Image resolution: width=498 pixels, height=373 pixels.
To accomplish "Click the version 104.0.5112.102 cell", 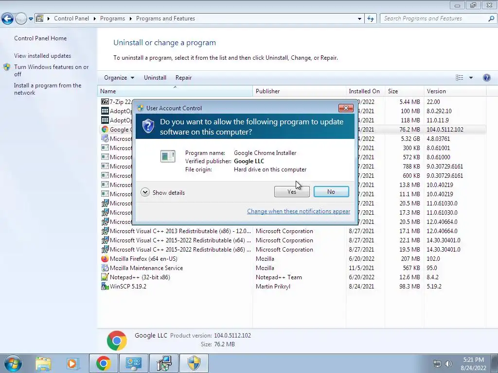I will pos(445,129).
